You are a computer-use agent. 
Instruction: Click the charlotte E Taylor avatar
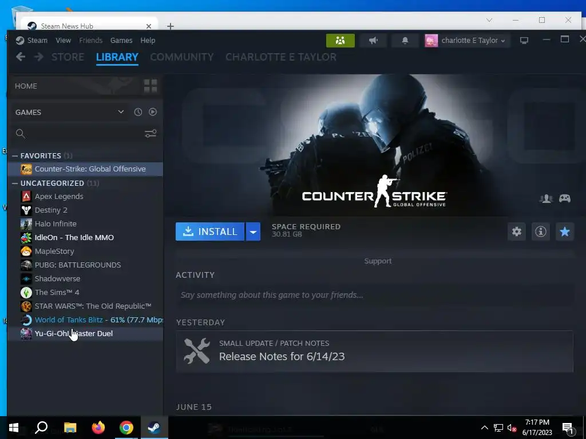(x=431, y=41)
